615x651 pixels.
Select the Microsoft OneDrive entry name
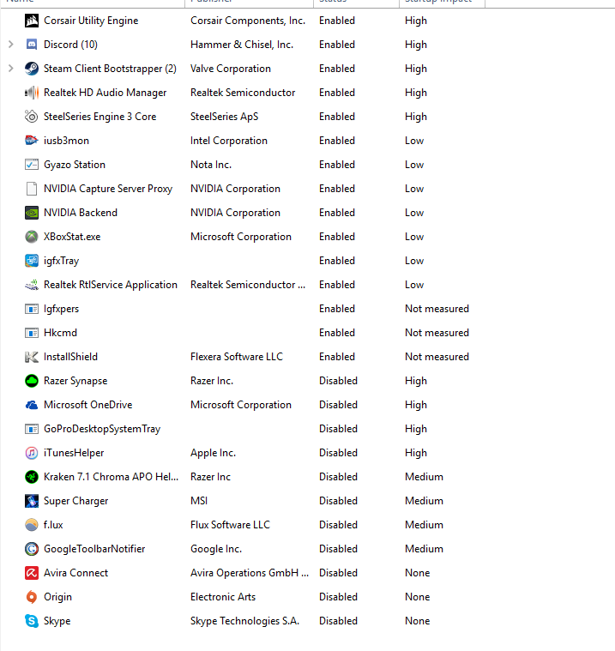coord(88,405)
